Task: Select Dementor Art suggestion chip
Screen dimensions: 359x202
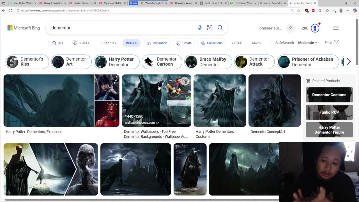Action: 71,62
